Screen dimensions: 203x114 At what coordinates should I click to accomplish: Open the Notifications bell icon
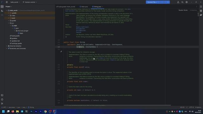pos(201,7)
